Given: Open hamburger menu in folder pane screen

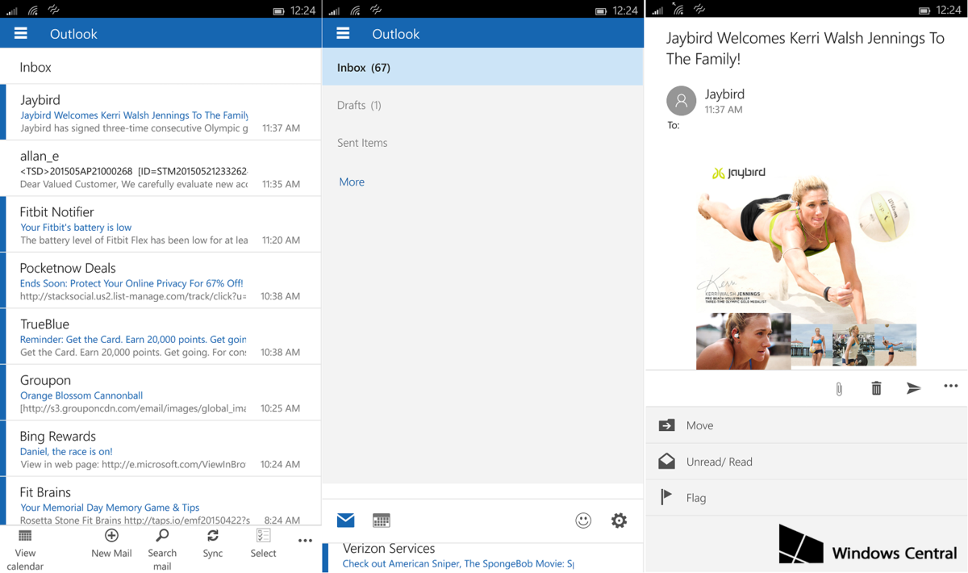Looking at the screenshot, I should click(343, 33).
